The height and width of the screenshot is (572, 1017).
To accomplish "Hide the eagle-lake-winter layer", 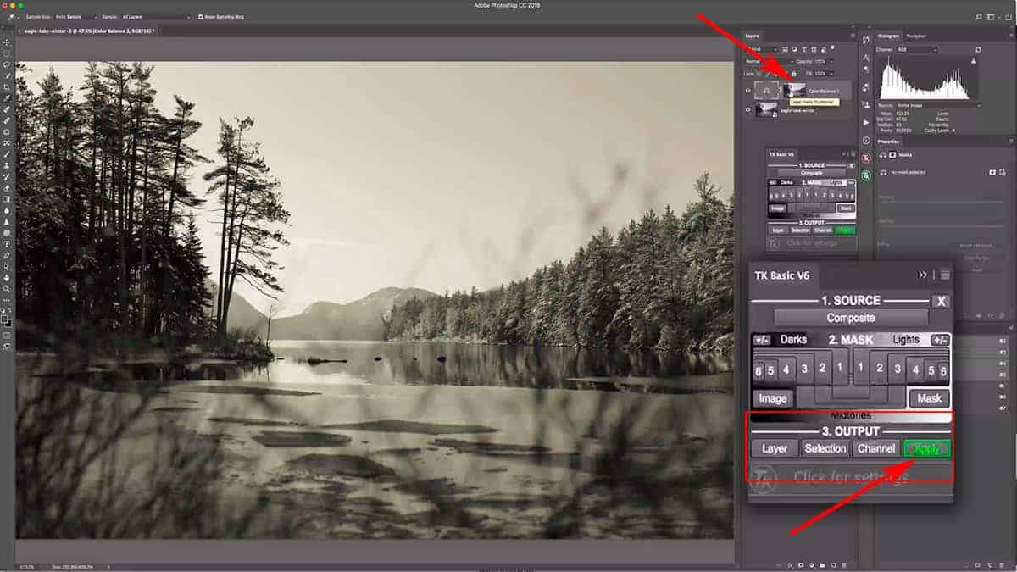I will [x=747, y=110].
